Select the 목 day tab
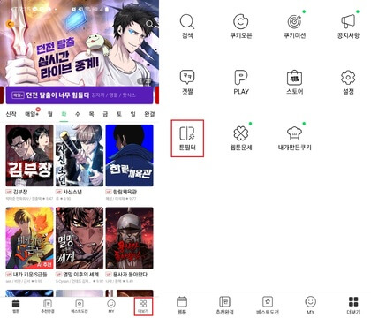 click(91, 114)
